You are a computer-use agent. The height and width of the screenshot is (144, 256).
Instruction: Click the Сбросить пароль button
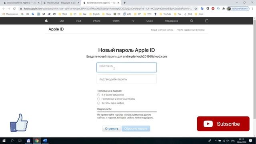[136, 129]
